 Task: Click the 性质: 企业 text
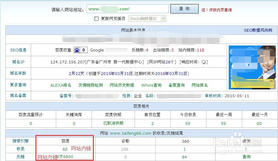pos(132,96)
